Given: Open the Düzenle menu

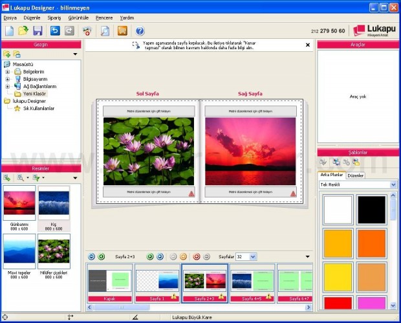Looking at the screenshot, I should coord(32,17).
